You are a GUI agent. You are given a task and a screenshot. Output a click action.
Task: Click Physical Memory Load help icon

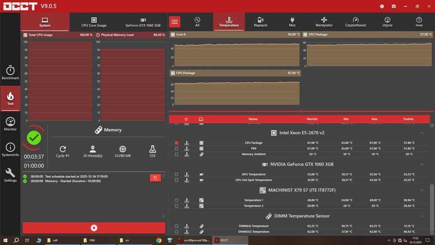[x=97, y=35]
